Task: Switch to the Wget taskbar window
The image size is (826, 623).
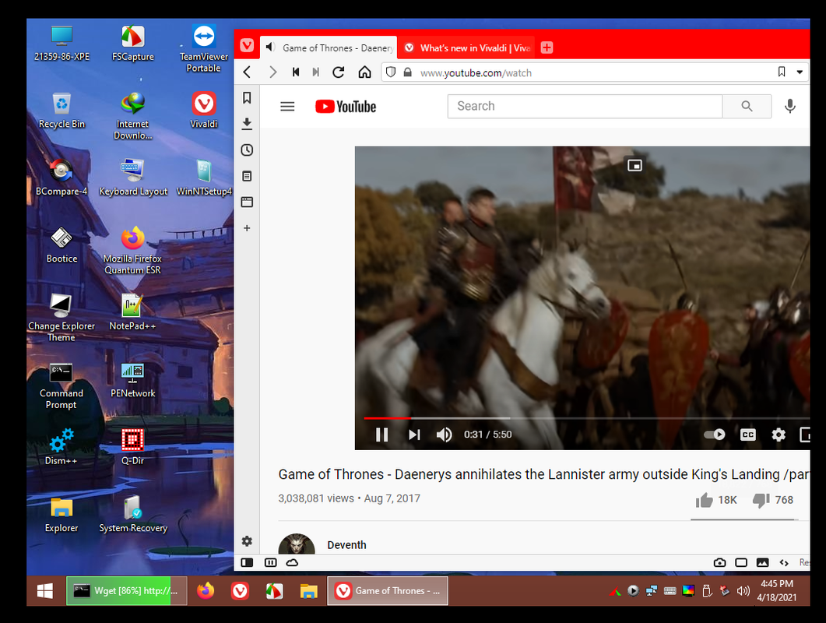Action: pyautogui.click(x=126, y=591)
